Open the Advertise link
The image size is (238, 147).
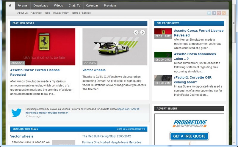pos(36,13)
